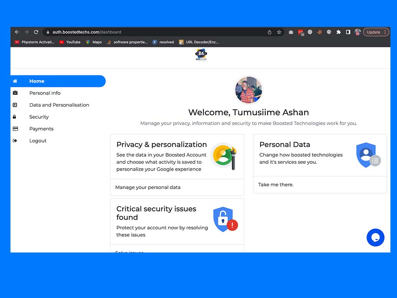Click the checkmark extension icon
This screenshot has height=298, width=397.
coord(329,32)
